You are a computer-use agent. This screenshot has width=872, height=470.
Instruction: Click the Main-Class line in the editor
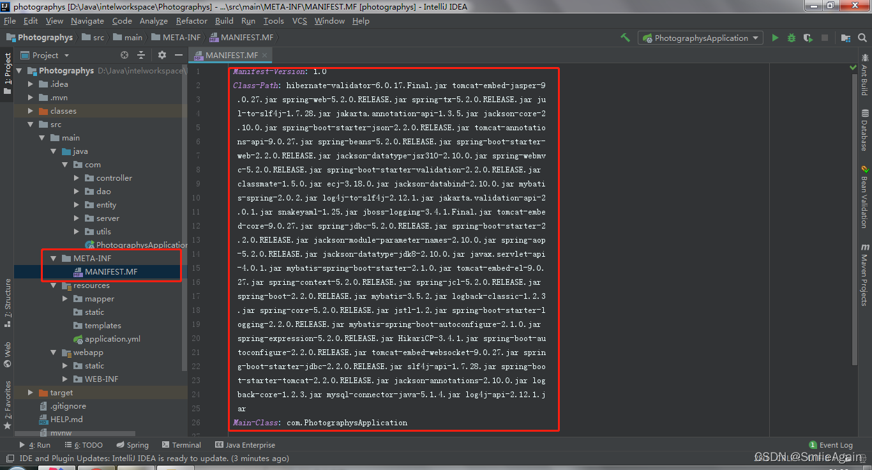(320, 423)
